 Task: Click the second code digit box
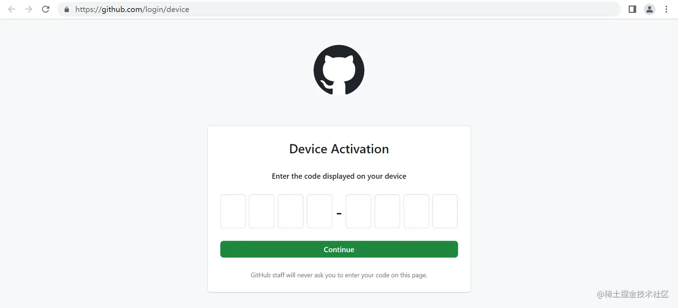click(261, 211)
